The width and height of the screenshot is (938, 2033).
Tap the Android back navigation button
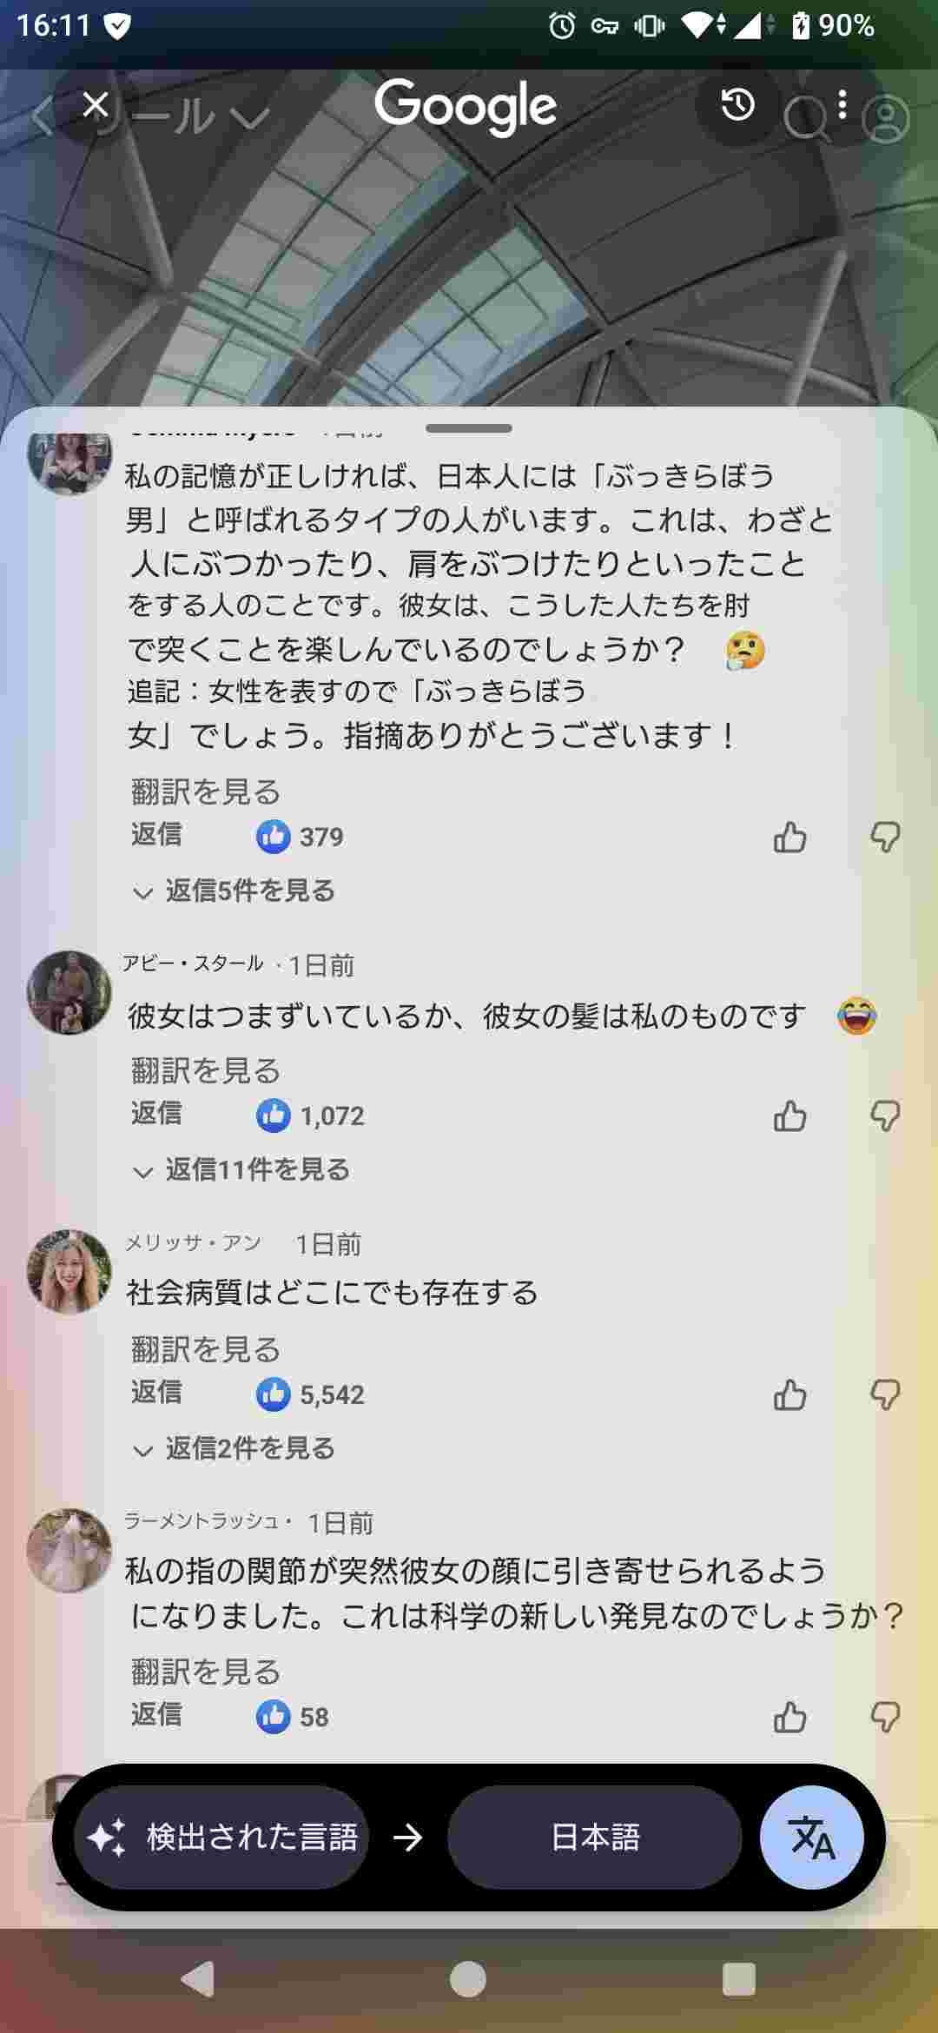point(198,1979)
